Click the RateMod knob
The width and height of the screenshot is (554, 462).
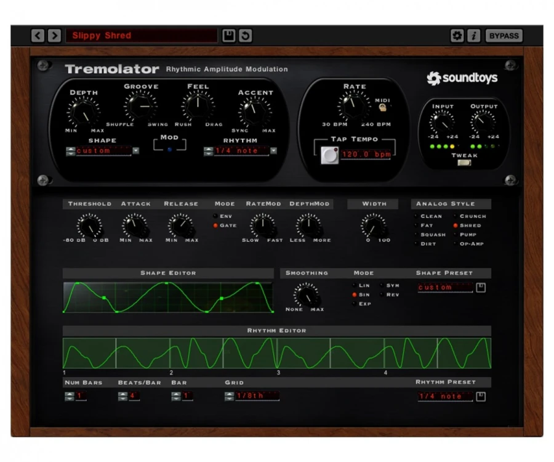click(x=262, y=226)
